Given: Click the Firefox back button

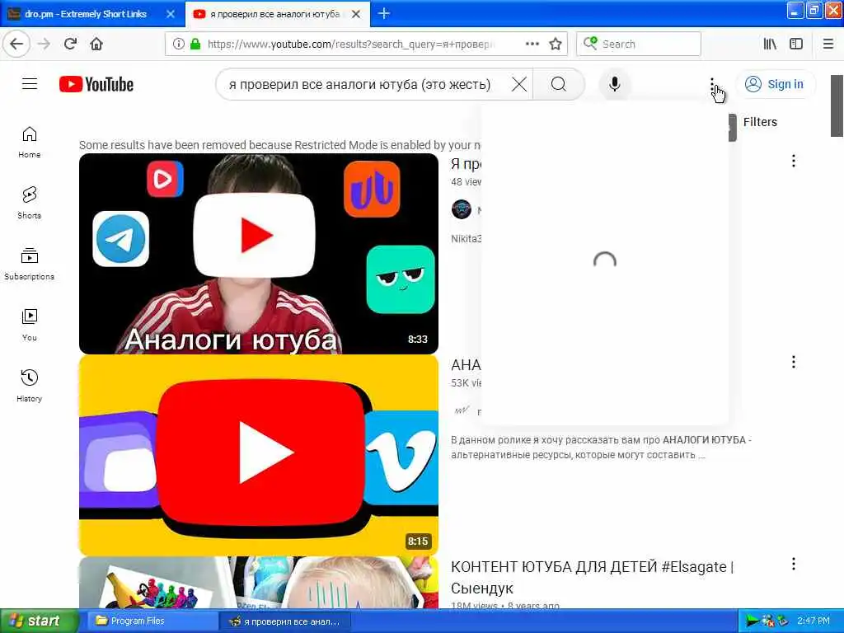Looking at the screenshot, I should point(16,45).
